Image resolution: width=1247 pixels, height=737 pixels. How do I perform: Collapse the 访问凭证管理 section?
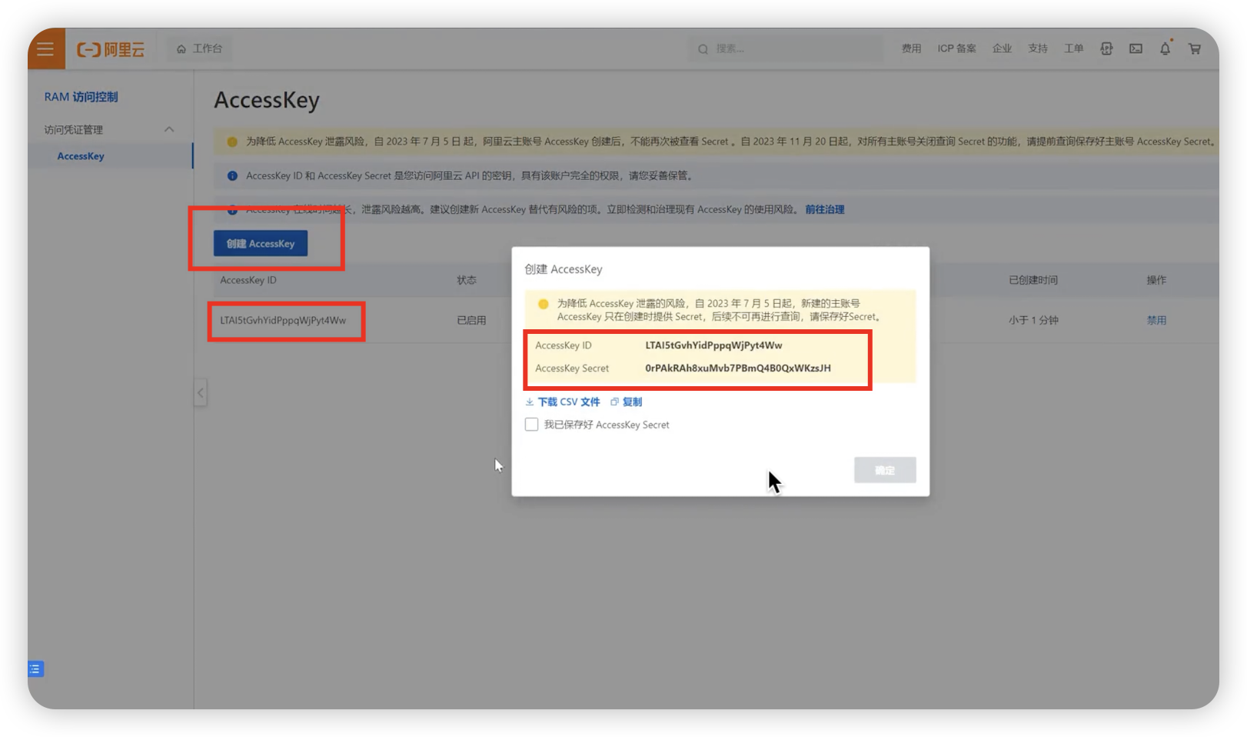169,129
